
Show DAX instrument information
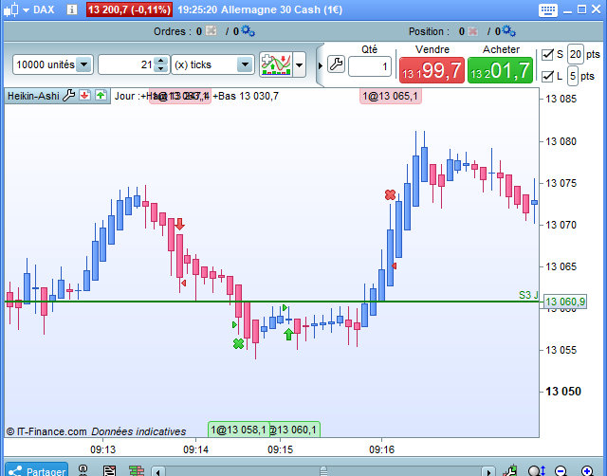(72, 9)
